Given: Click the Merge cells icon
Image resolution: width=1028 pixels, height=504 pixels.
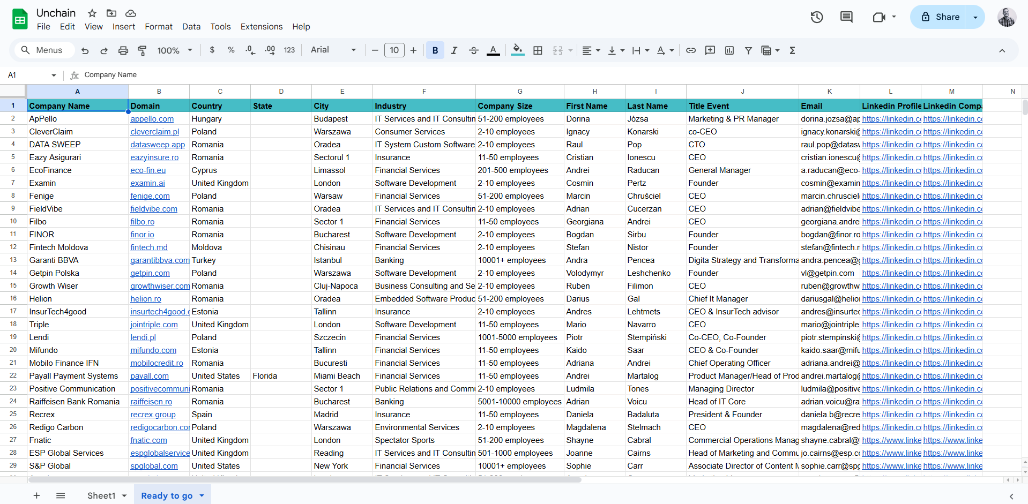Looking at the screenshot, I should pos(558,50).
